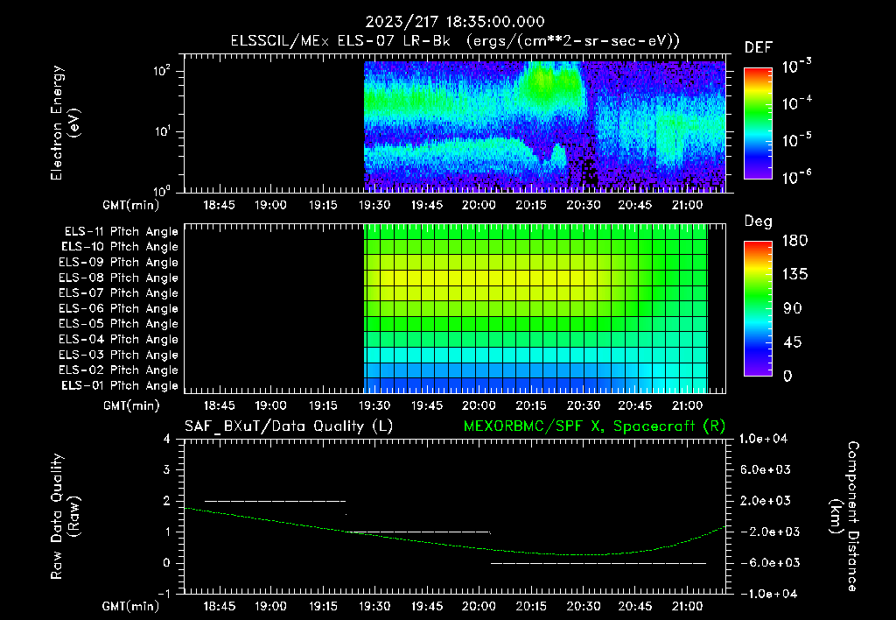The height and width of the screenshot is (620, 896).
Task: Click the GMT(min) label under the spectrogram
Action: [131, 205]
